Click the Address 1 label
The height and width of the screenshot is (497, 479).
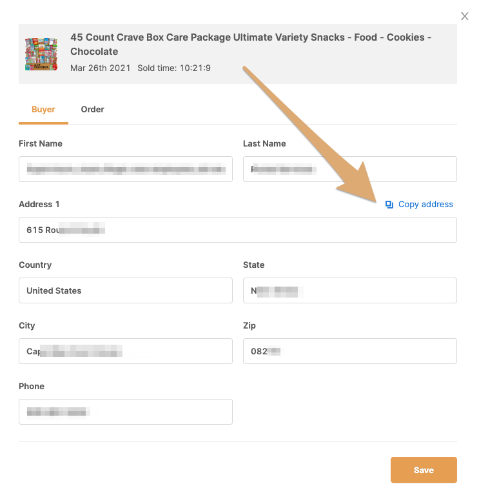click(x=39, y=205)
